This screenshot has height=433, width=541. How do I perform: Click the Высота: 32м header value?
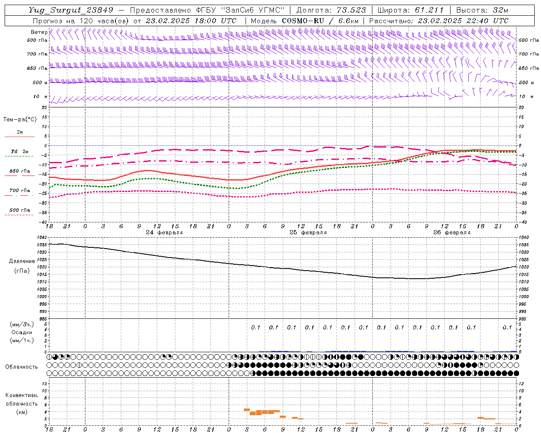481,10
